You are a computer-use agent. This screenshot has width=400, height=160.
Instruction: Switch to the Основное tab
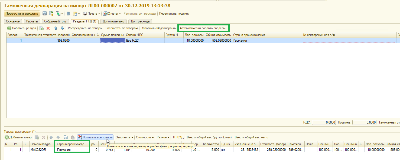pyautogui.click(x=13, y=21)
